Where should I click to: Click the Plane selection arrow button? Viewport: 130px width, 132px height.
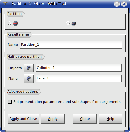point(29,79)
